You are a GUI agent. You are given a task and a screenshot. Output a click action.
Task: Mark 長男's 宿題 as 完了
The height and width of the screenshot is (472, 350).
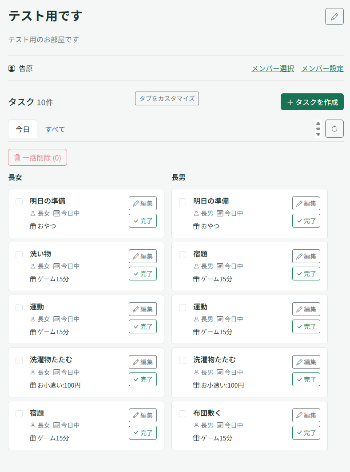[306, 274]
